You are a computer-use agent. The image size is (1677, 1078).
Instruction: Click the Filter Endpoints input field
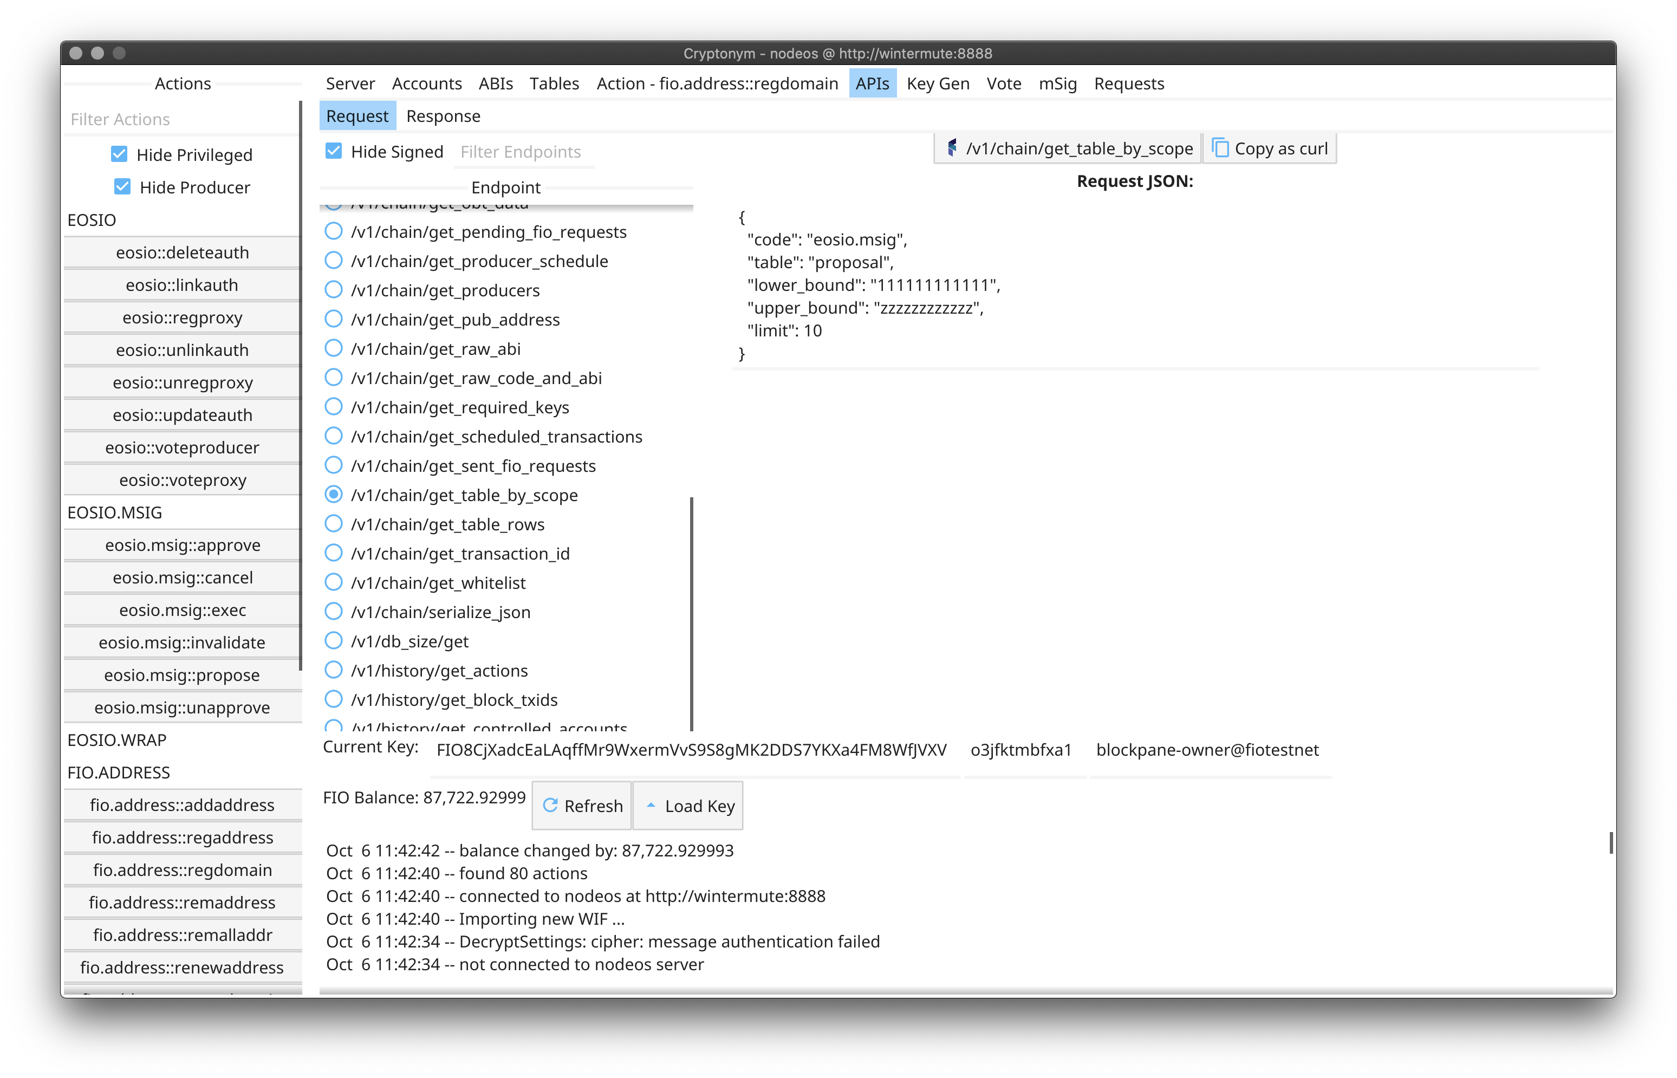point(572,151)
